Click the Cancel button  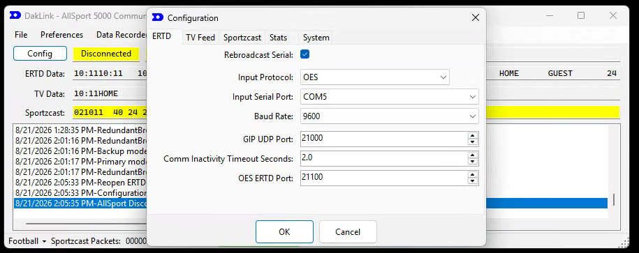point(348,232)
